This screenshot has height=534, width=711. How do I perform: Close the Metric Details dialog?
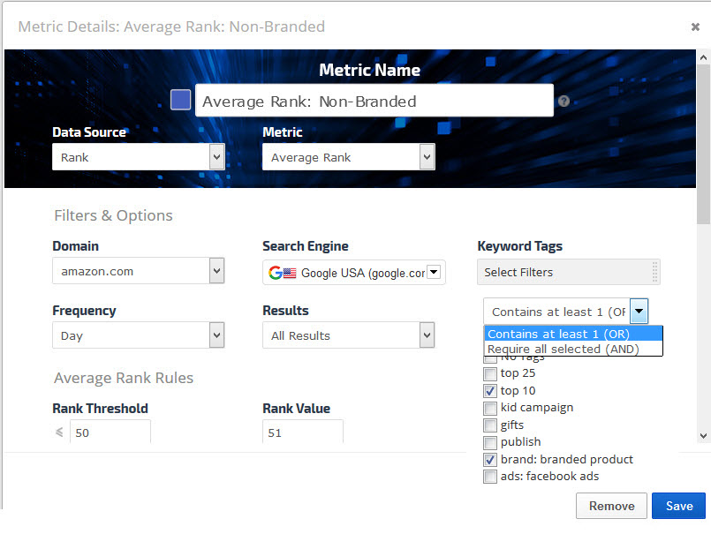[695, 26]
